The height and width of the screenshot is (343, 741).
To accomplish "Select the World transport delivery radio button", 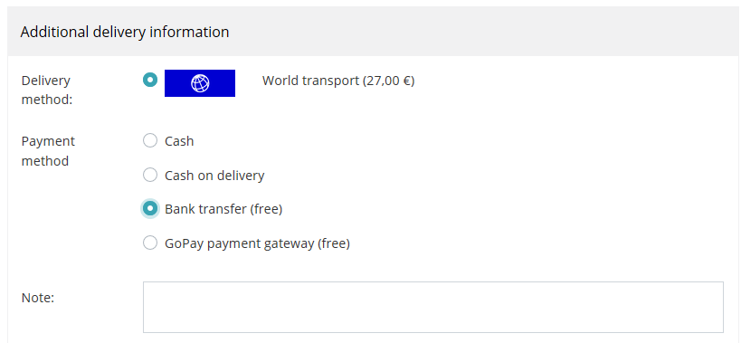I will coord(150,80).
